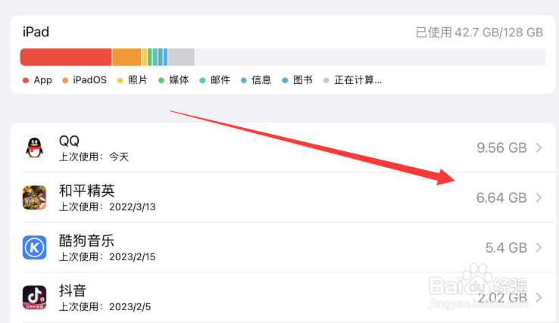559x323 pixels.
Task: Click 上次使用：2023/2/15 text
Action: 108,256
